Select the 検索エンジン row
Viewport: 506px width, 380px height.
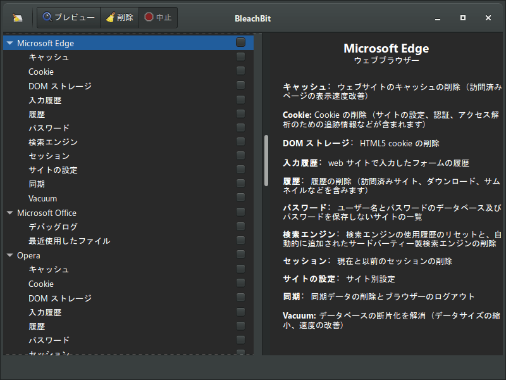[128, 142]
